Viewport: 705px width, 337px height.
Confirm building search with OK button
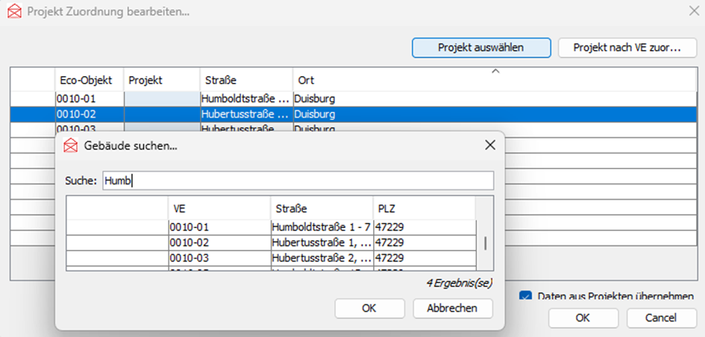tap(369, 308)
